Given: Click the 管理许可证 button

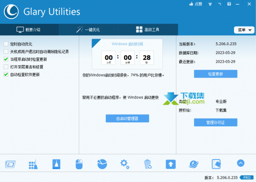Looking at the screenshot, I should (216, 122).
